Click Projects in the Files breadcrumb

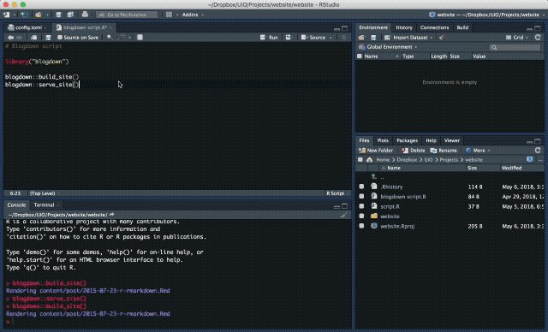449,159
